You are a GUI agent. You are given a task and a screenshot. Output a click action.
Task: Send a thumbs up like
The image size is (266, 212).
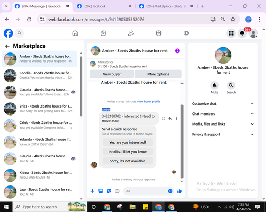point(179,191)
